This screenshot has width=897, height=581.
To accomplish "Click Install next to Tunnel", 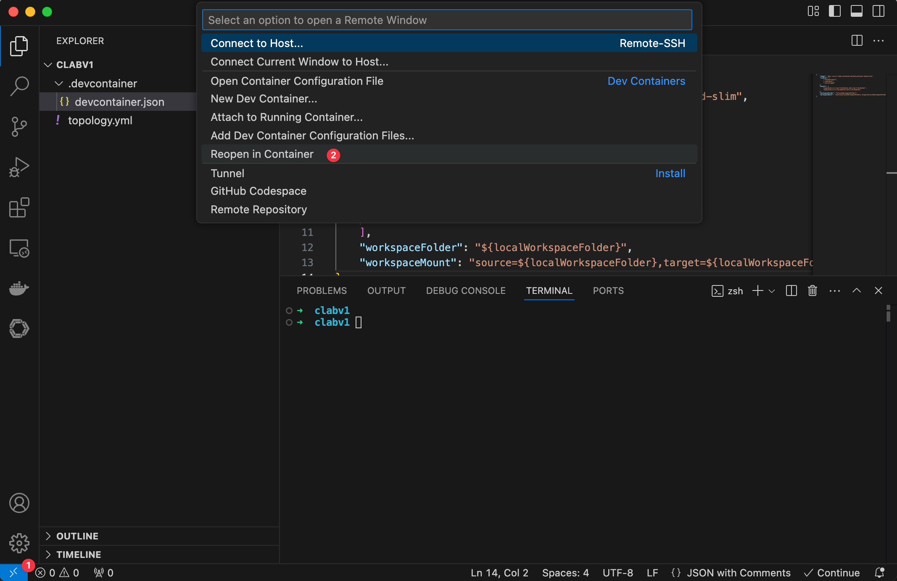I will [670, 173].
